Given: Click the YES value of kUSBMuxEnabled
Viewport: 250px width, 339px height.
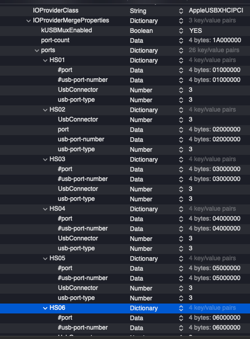Looking at the screenshot, I should pyautogui.click(x=195, y=31).
